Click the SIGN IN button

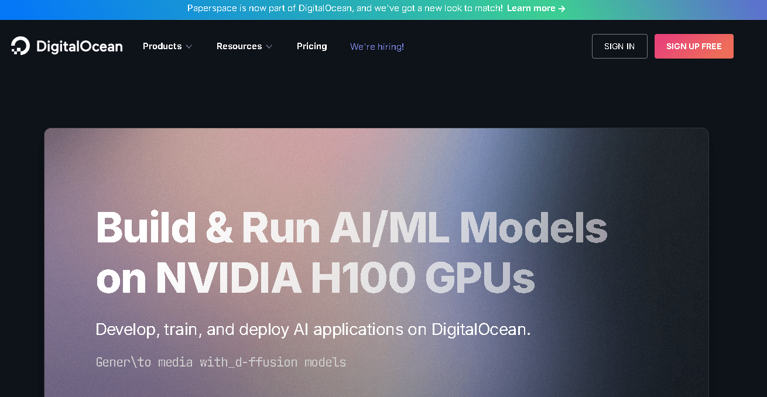619,46
